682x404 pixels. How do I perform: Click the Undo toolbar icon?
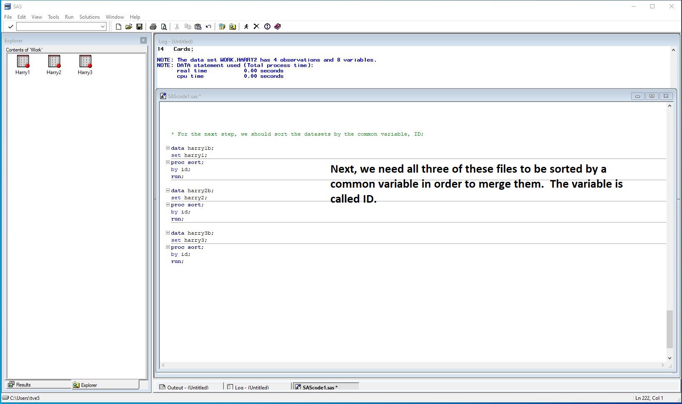click(208, 27)
